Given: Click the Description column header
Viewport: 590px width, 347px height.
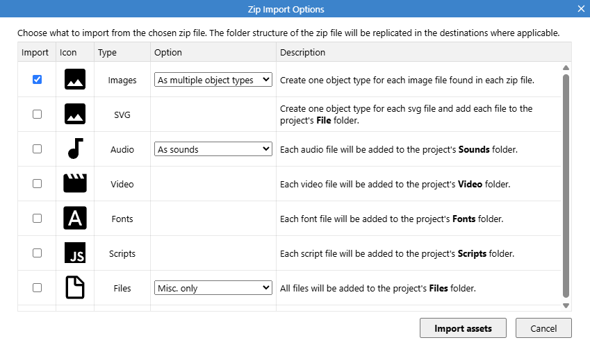Looking at the screenshot, I should (x=302, y=52).
